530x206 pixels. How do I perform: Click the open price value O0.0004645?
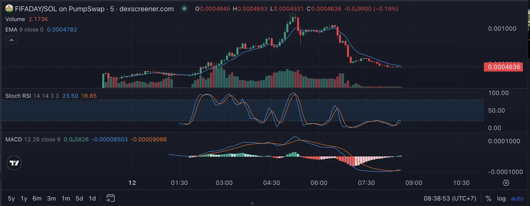213,9
